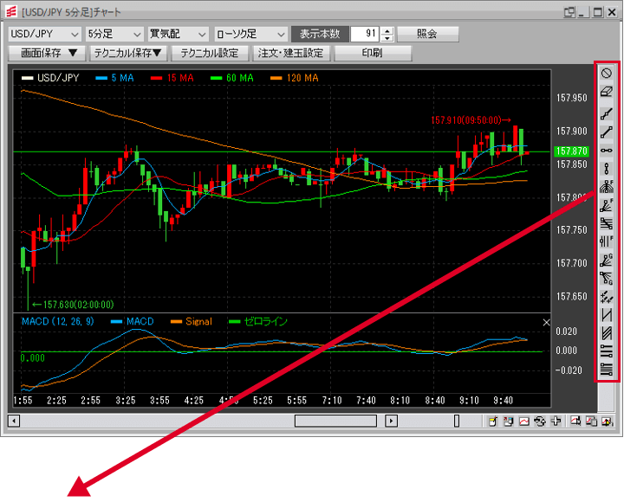Select the three horizontal lines tool
The height and width of the screenshot is (502, 624).
[x=607, y=351]
